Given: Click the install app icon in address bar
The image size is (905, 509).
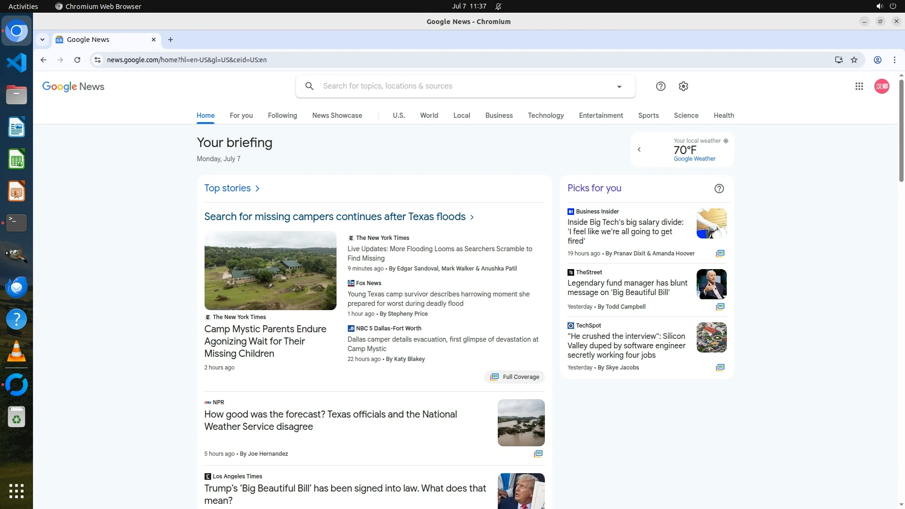Looking at the screenshot, I should [x=839, y=60].
